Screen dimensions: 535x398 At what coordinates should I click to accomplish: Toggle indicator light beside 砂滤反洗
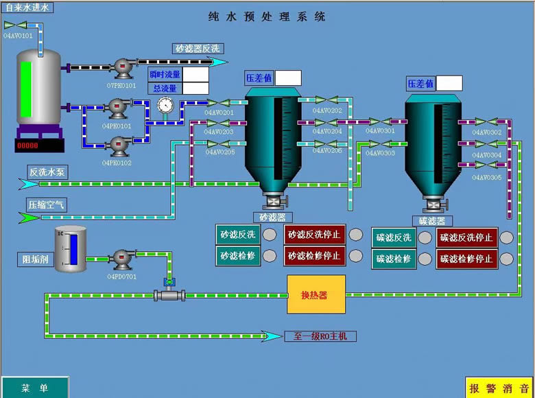tap(271, 235)
